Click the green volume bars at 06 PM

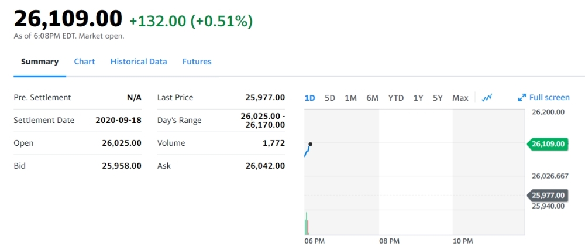pyautogui.click(x=307, y=224)
